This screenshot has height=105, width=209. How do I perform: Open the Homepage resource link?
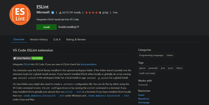click(144, 102)
